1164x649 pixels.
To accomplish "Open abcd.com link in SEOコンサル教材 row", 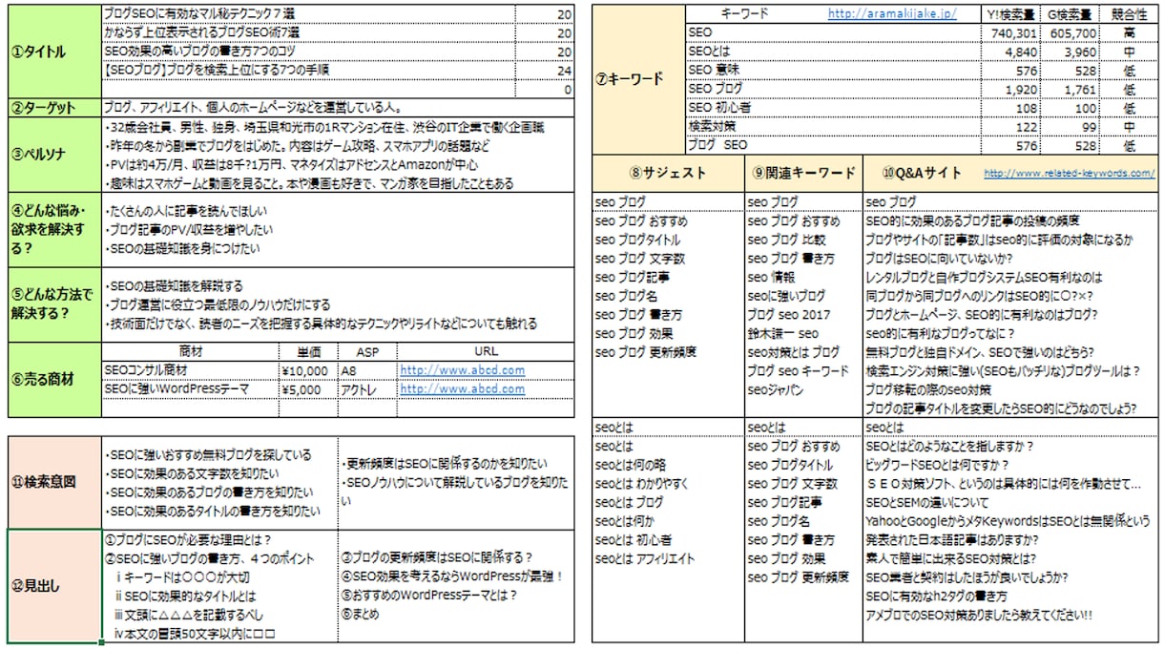I will pyautogui.click(x=462, y=370).
